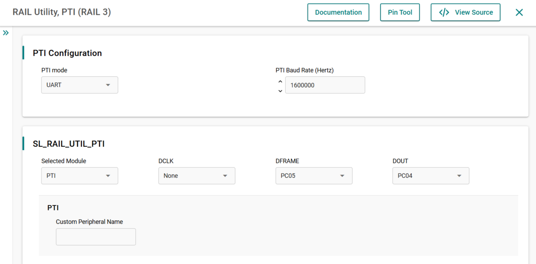
Task: Open the DFRAME pin dropdown
Action: [x=314, y=176]
